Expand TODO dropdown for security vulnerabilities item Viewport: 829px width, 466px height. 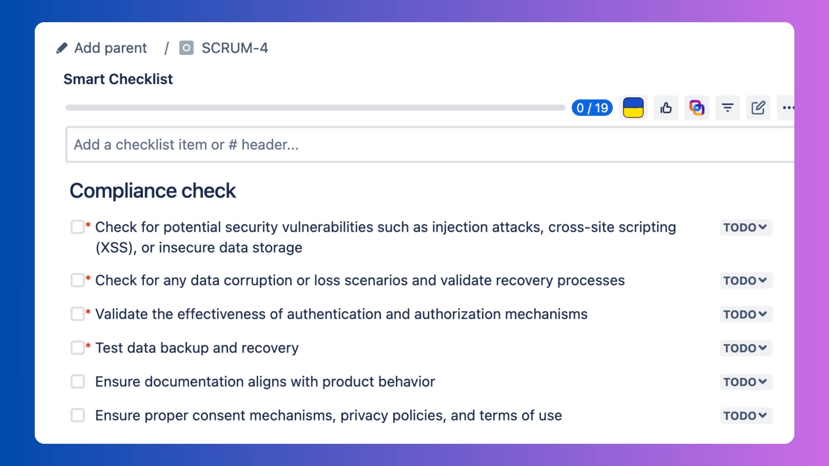click(x=746, y=227)
